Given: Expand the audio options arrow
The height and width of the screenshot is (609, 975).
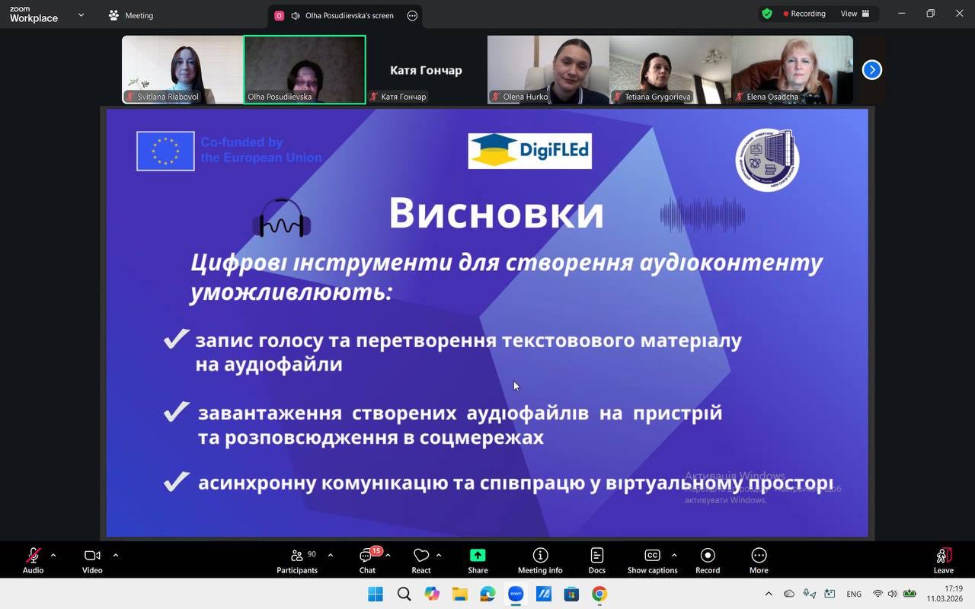Looking at the screenshot, I should (x=53, y=555).
